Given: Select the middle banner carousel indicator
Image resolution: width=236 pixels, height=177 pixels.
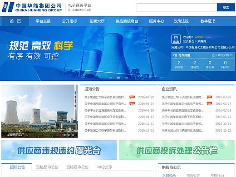Looking at the screenshot, I should 118,78.
